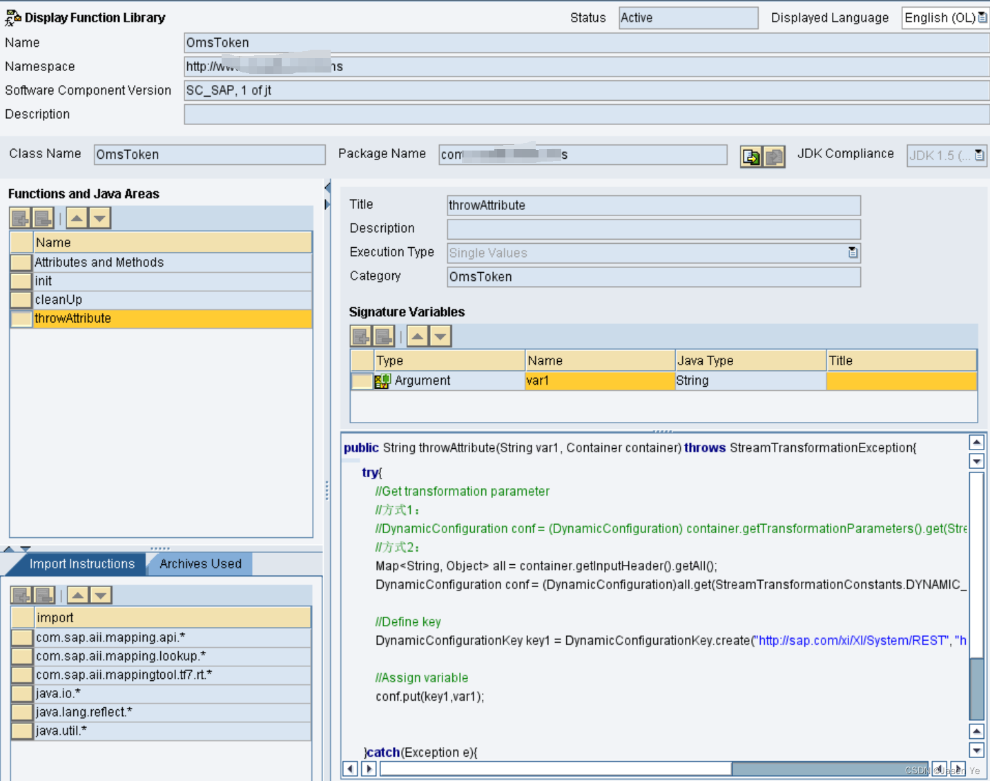Screen dimensions: 990x781
Task: Click splitter up arrow above Import Instructions
Action: 9,549
